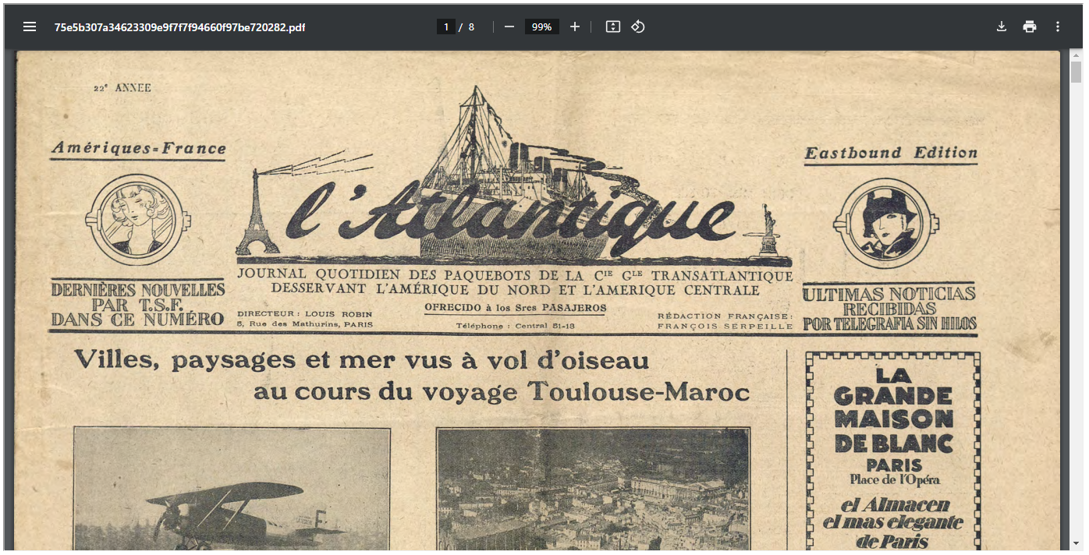1089x555 pixels.
Task: Edit the 99% zoom level field
Action: (541, 27)
